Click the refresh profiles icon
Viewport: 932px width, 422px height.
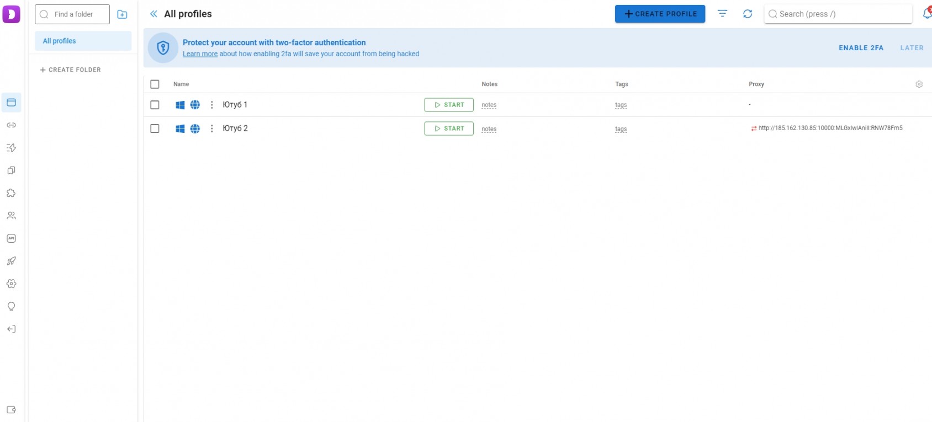pos(748,14)
